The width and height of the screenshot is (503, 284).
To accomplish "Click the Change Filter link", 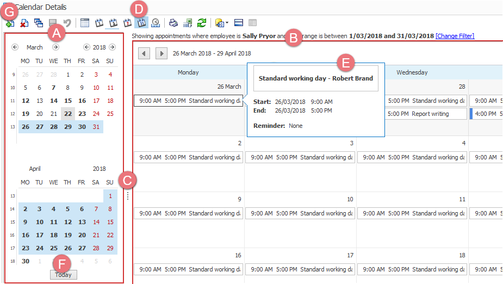I will coord(455,36).
